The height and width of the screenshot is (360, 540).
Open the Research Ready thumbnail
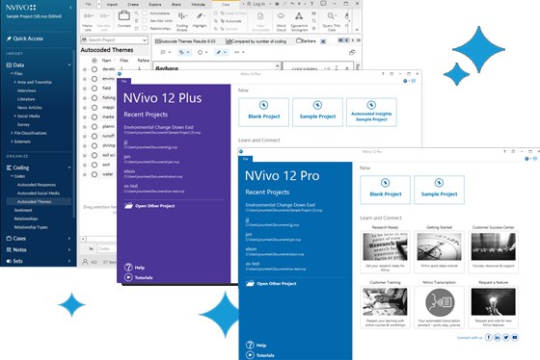tap(385, 246)
